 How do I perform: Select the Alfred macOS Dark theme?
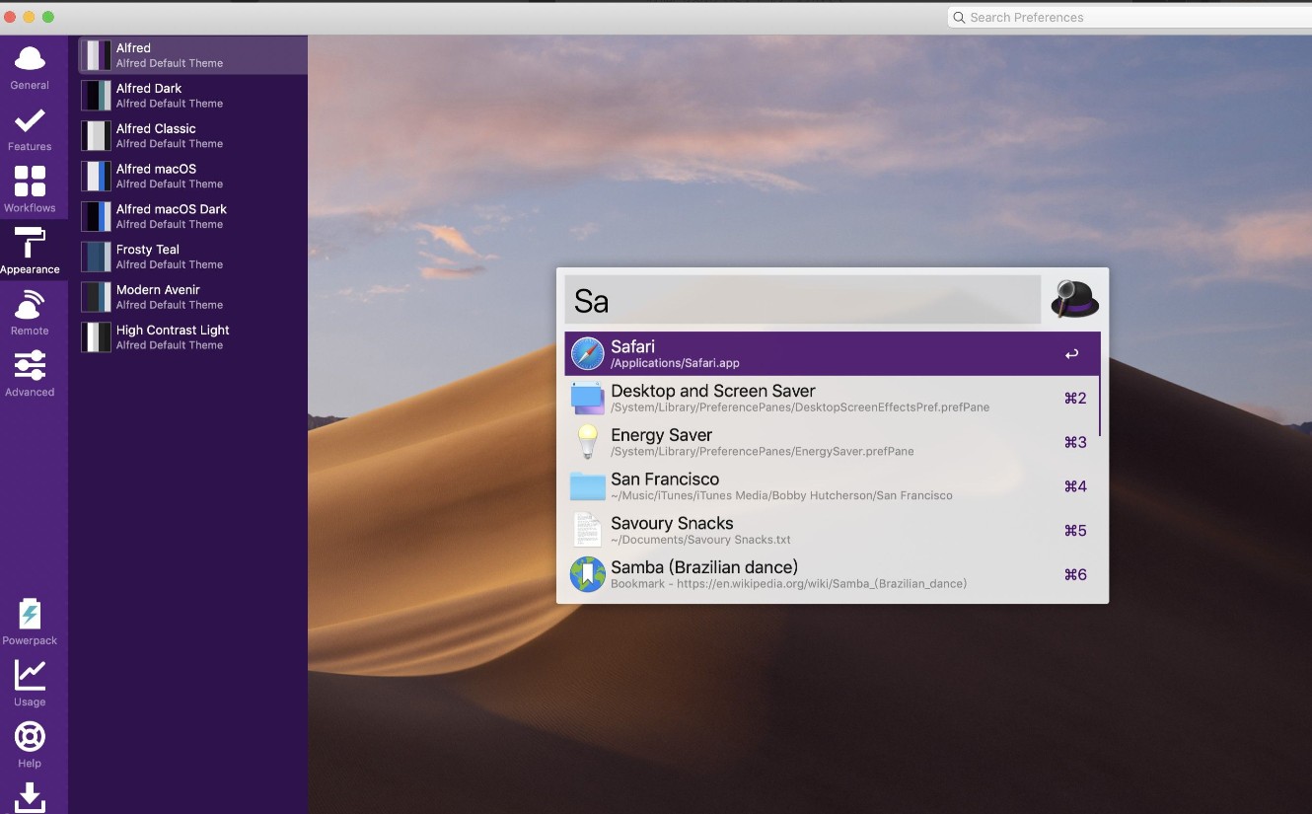[193, 217]
